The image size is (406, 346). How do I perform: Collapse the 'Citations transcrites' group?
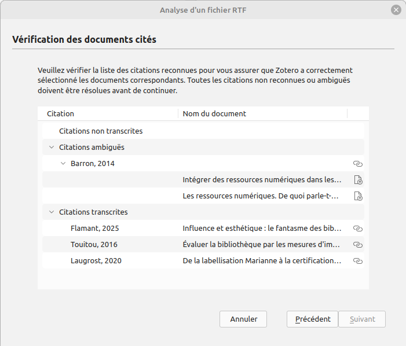(52, 212)
